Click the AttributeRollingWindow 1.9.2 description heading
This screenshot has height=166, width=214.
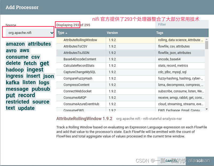pos(84,119)
